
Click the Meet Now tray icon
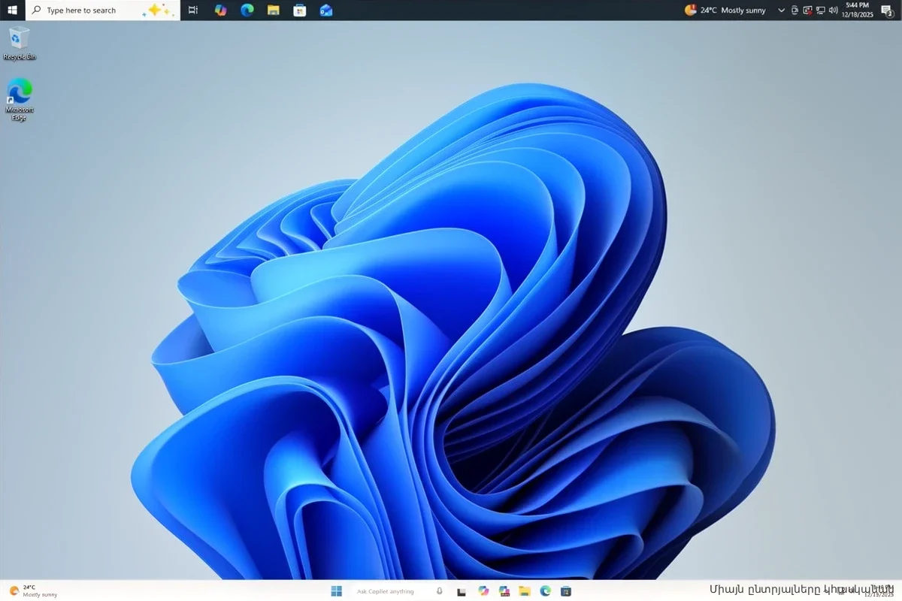click(795, 10)
